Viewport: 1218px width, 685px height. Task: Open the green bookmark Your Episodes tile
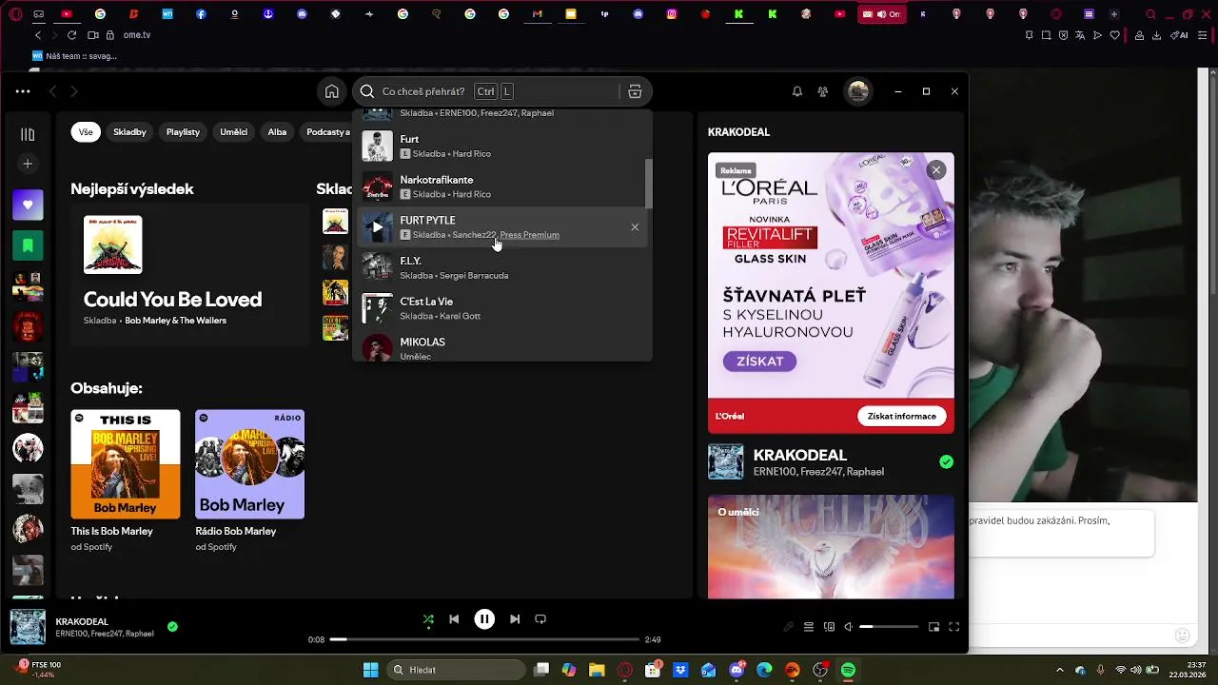click(x=28, y=245)
